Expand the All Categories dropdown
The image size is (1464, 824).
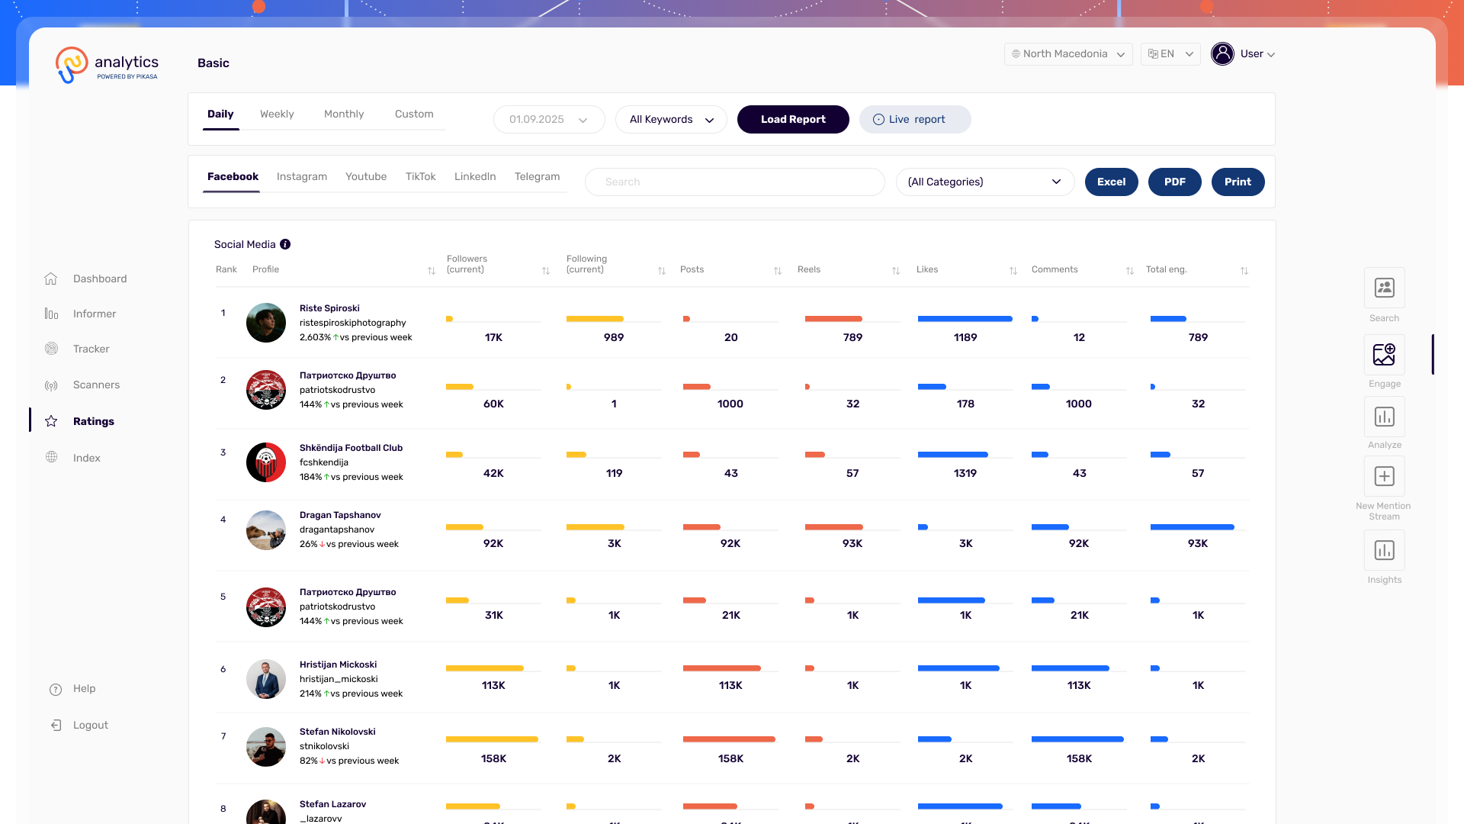tap(984, 182)
